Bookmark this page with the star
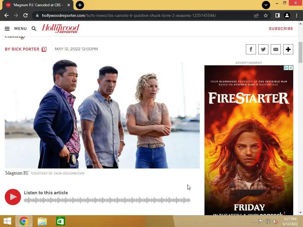The height and width of the screenshot is (227, 303). [x=266, y=15]
